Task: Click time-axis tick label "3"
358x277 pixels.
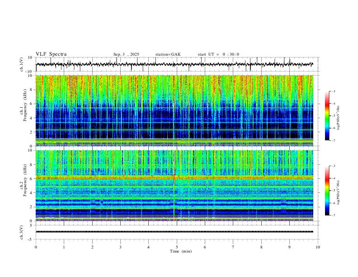Action: point(120,247)
